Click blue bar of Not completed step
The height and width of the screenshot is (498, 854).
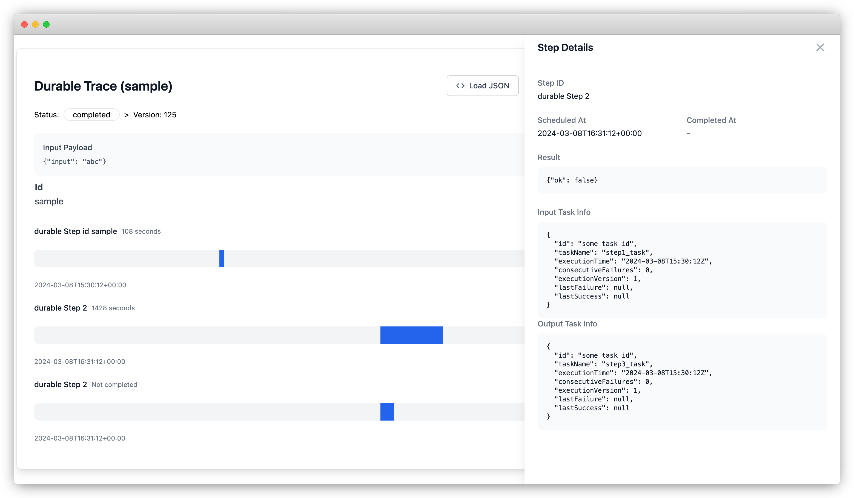pos(387,412)
